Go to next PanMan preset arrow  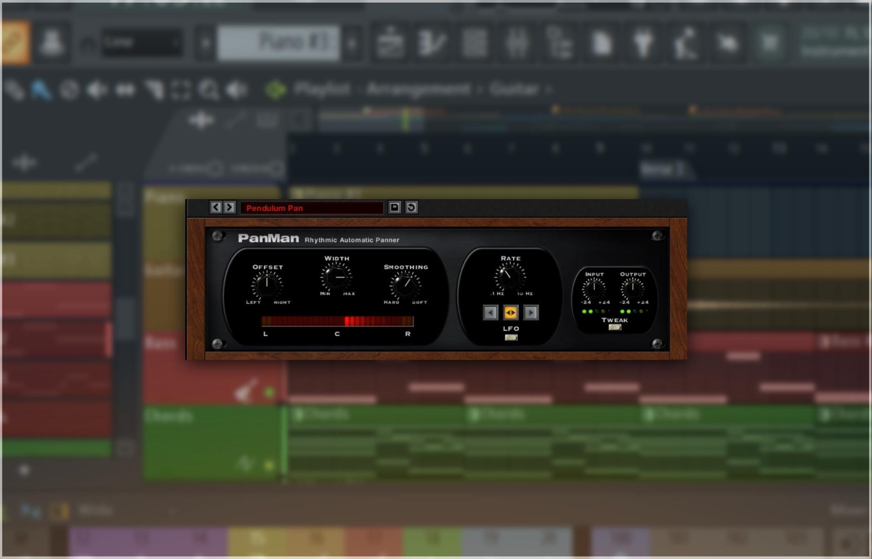[x=229, y=207]
